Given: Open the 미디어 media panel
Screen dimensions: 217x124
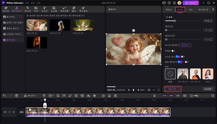Looking at the screenshot, I should click(x=6, y=9).
